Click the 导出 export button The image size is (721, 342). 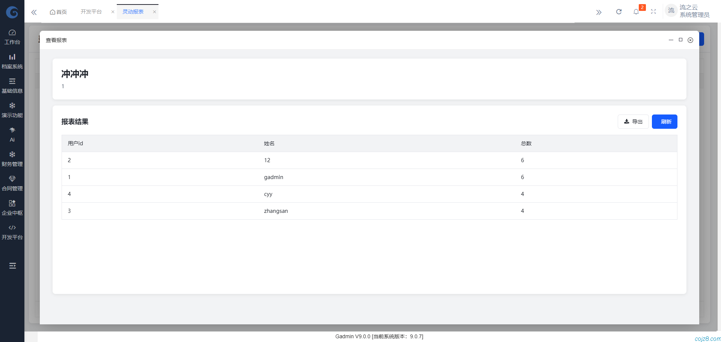633,122
